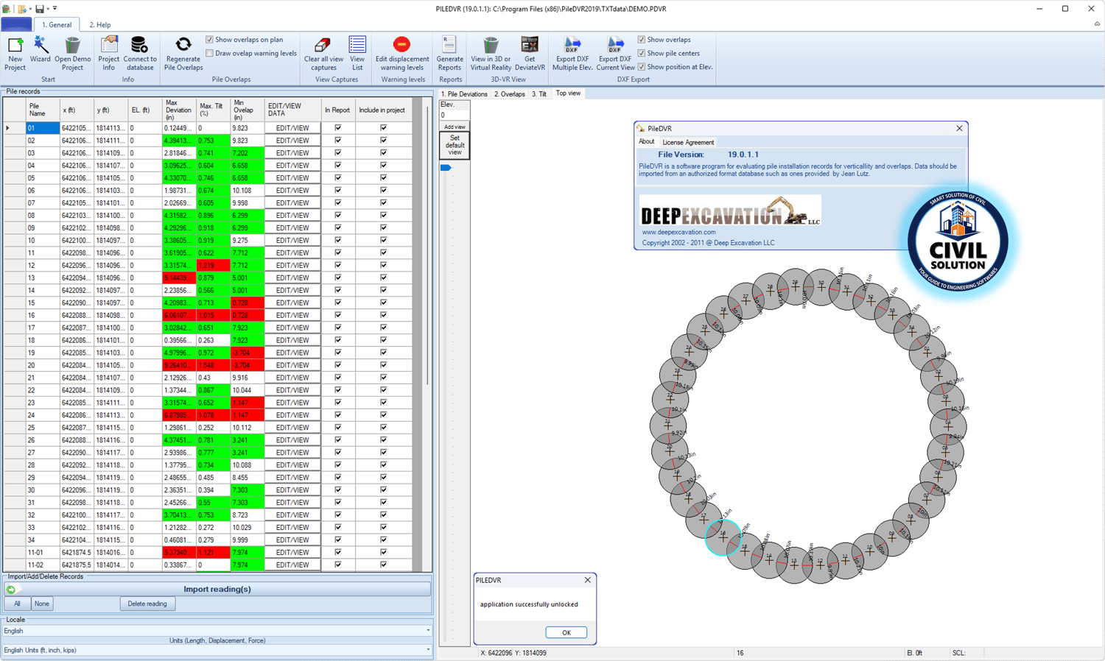Export DXF Multiple Elev.
Image resolution: width=1105 pixels, height=661 pixels.
point(572,54)
